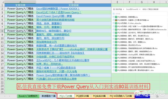Tick the 文件名 select-all checkbox

tap(114, 14)
